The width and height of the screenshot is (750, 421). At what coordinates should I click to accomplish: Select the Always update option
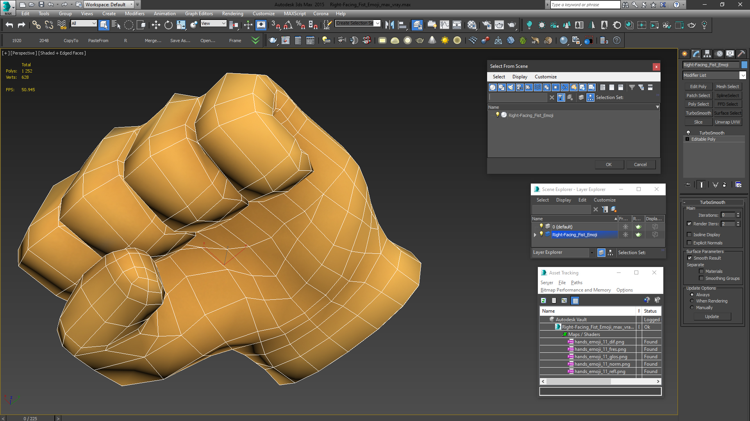pyautogui.click(x=692, y=295)
